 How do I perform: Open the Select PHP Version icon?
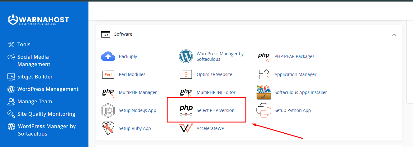(186, 110)
